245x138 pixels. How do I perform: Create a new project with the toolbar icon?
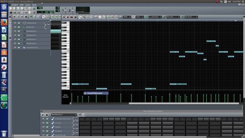tap(11, 8)
